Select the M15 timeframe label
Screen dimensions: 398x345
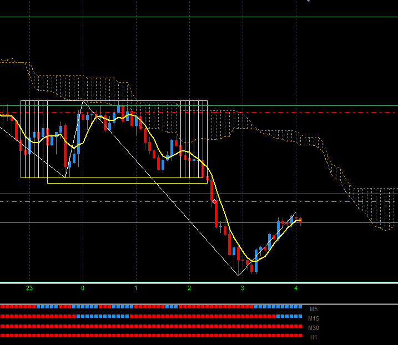click(x=314, y=318)
